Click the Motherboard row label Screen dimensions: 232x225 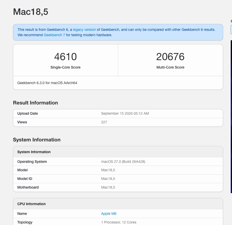28,187
